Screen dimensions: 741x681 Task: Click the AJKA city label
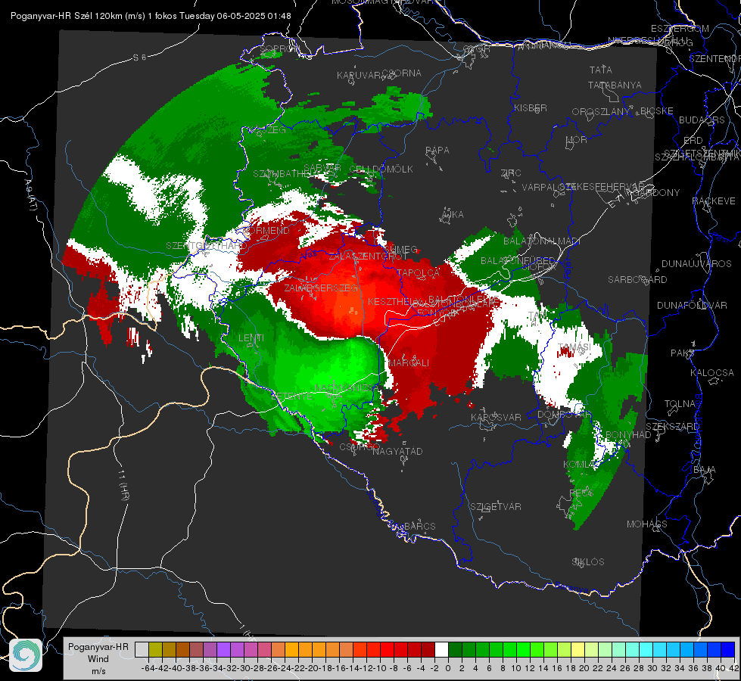[x=453, y=214]
